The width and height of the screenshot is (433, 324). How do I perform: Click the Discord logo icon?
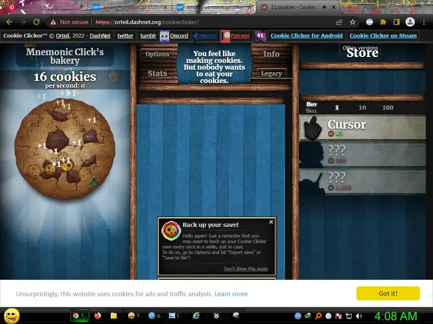tap(164, 36)
